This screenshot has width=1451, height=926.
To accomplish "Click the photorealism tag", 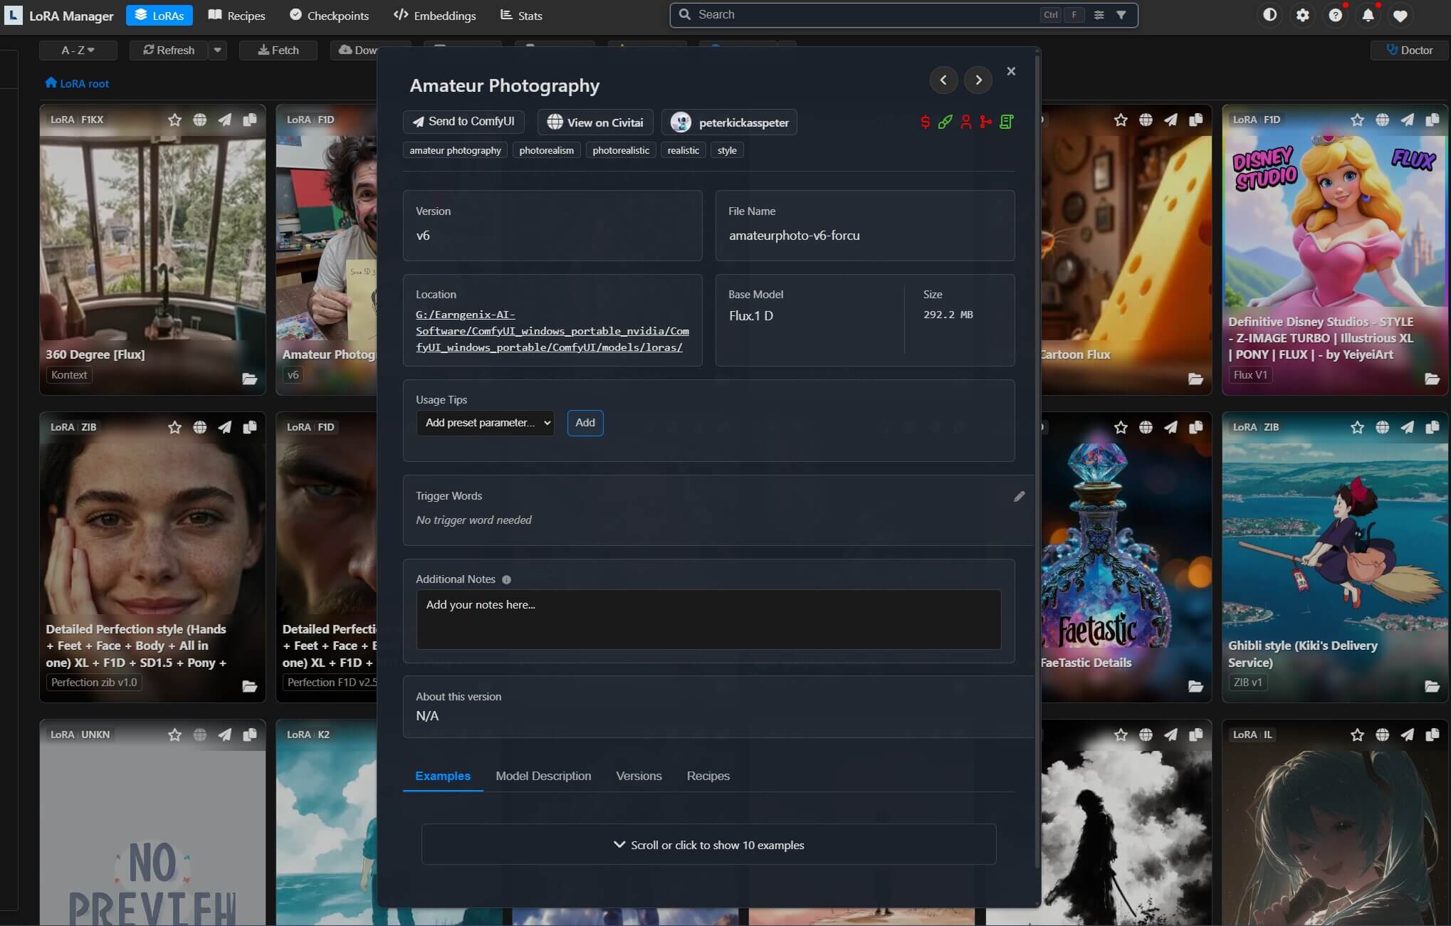I will pos(546,150).
